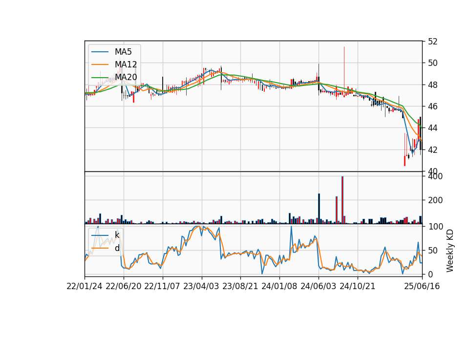Click the d legend label in KD panel
The height and width of the screenshot is (337, 469).
[x=117, y=248]
